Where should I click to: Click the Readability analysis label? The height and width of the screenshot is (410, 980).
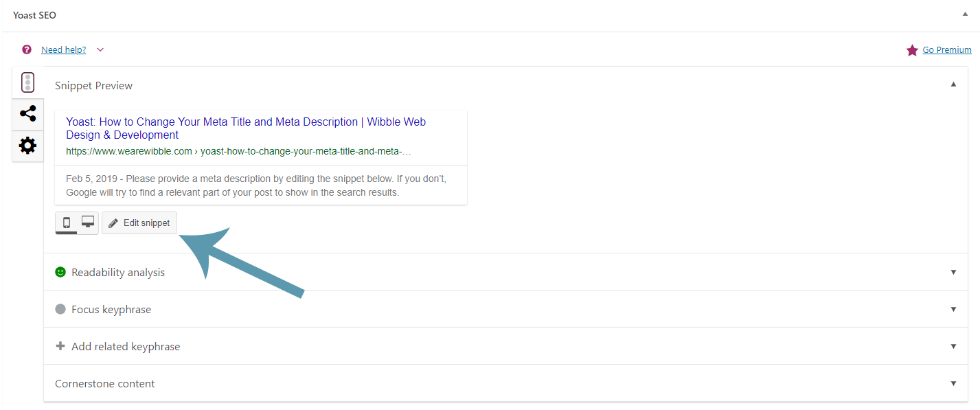tap(118, 273)
